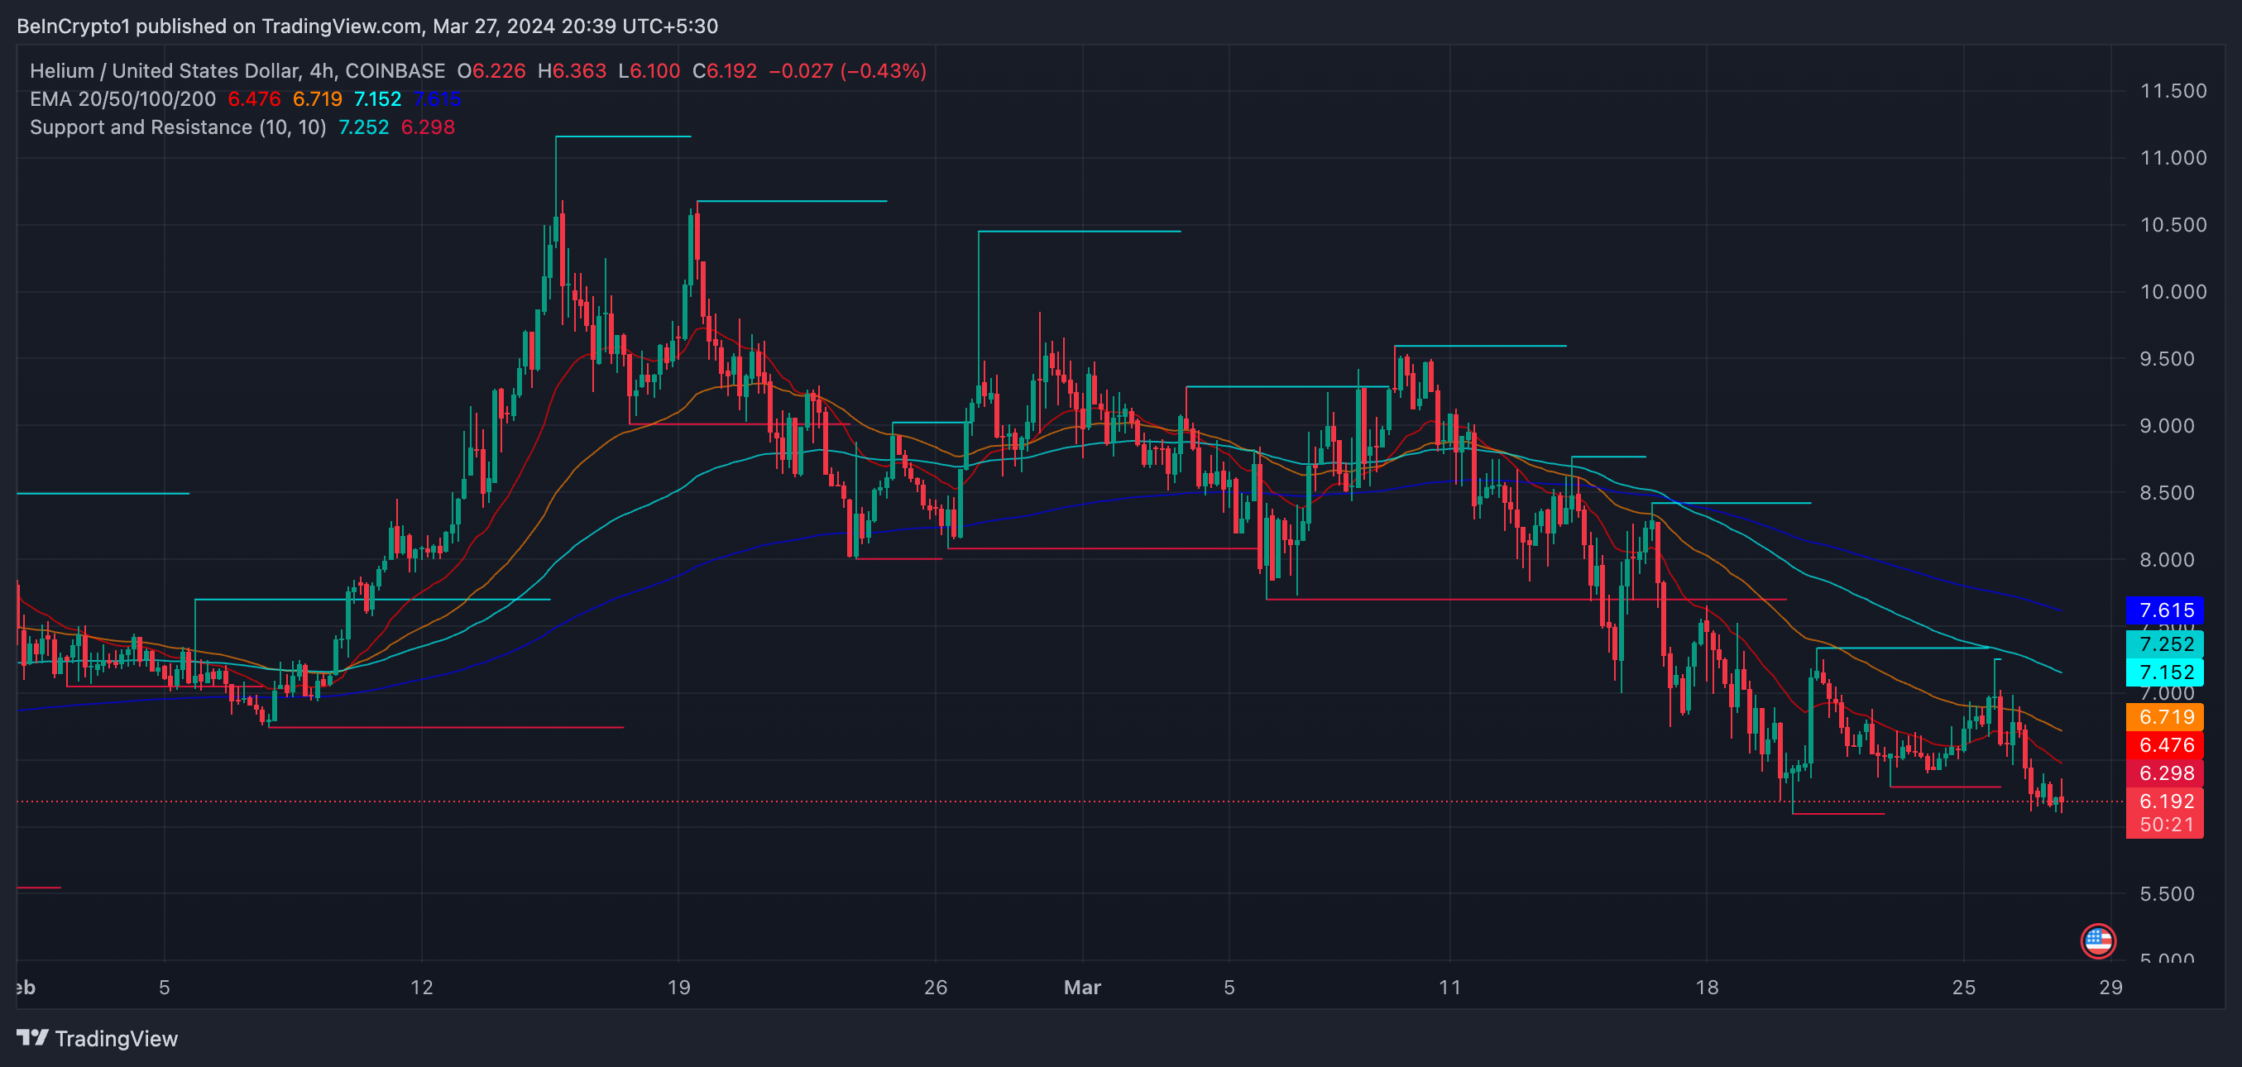Click the 50:21 candle countdown timer
This screenshot has width=2242, height=1067.
pos(2164,824)
